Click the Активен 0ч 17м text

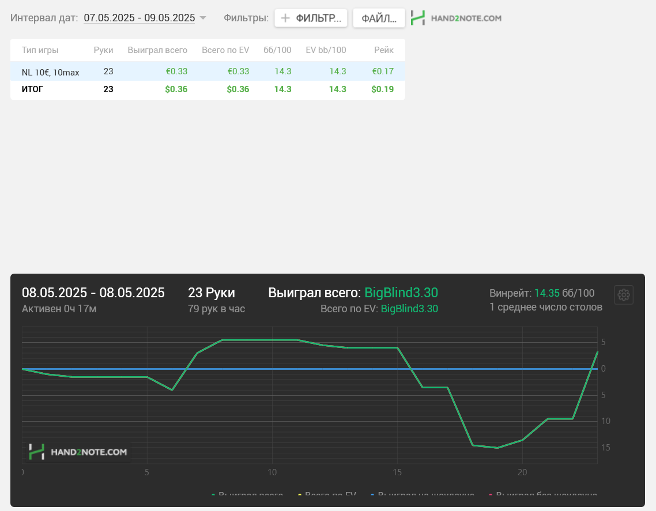59,309
